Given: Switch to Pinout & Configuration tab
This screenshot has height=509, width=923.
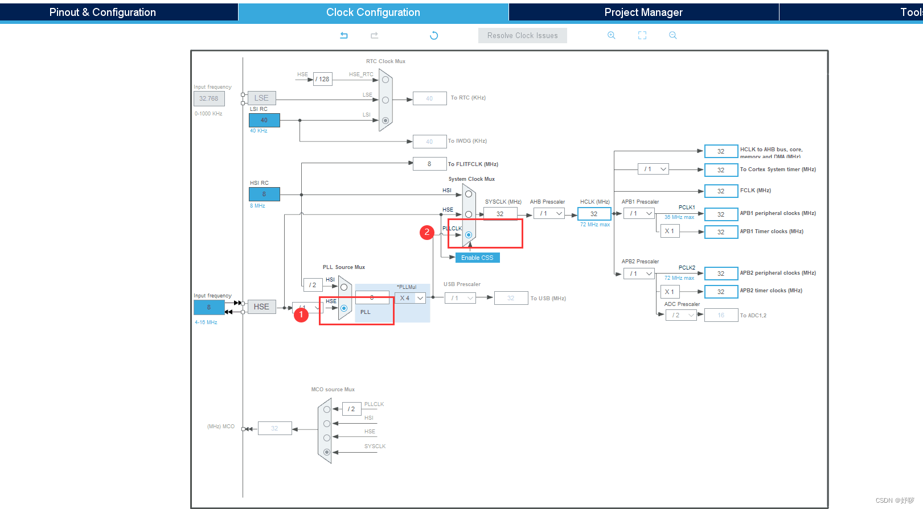Looking at the screenshot, I should (x=102, y=12).
